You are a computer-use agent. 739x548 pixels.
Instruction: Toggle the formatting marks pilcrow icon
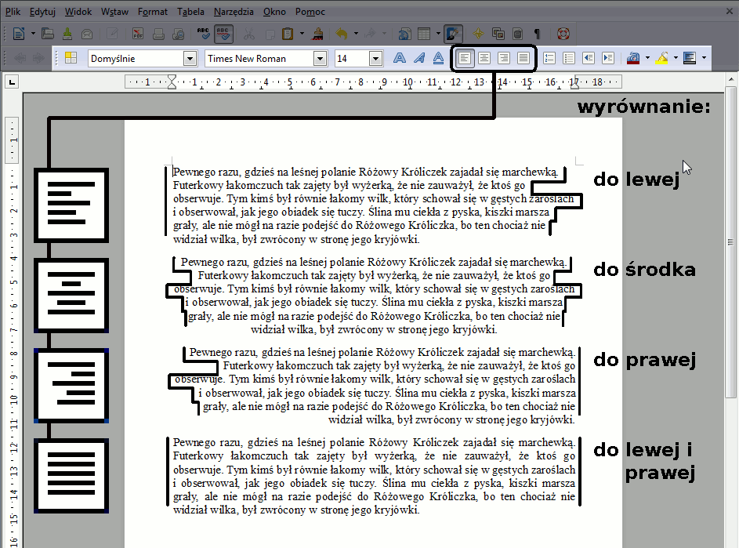[537, 34]
